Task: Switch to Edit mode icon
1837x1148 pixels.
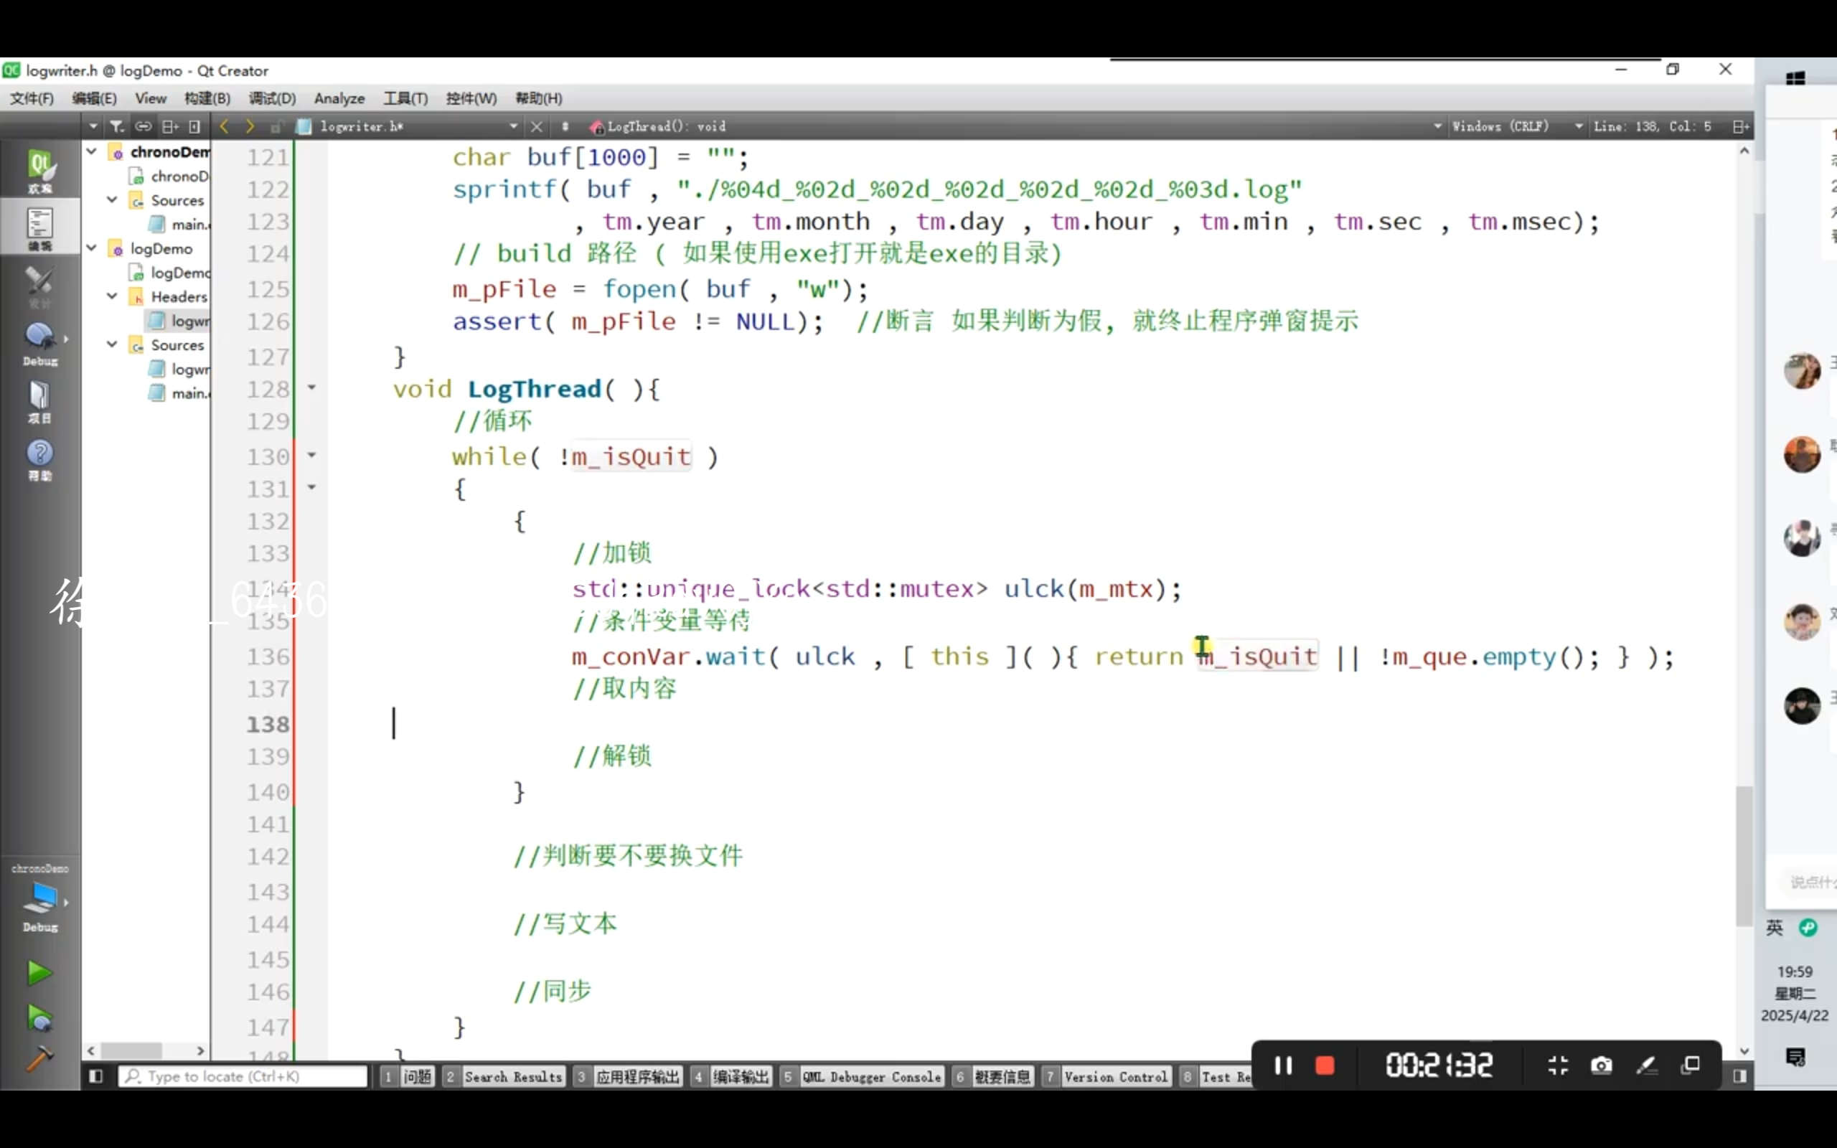Action: click(39, 227)
